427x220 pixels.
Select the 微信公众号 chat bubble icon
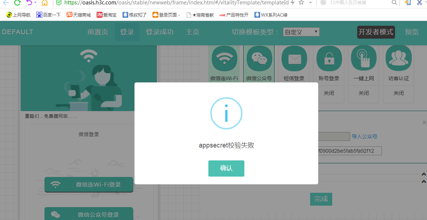point(259,58)
